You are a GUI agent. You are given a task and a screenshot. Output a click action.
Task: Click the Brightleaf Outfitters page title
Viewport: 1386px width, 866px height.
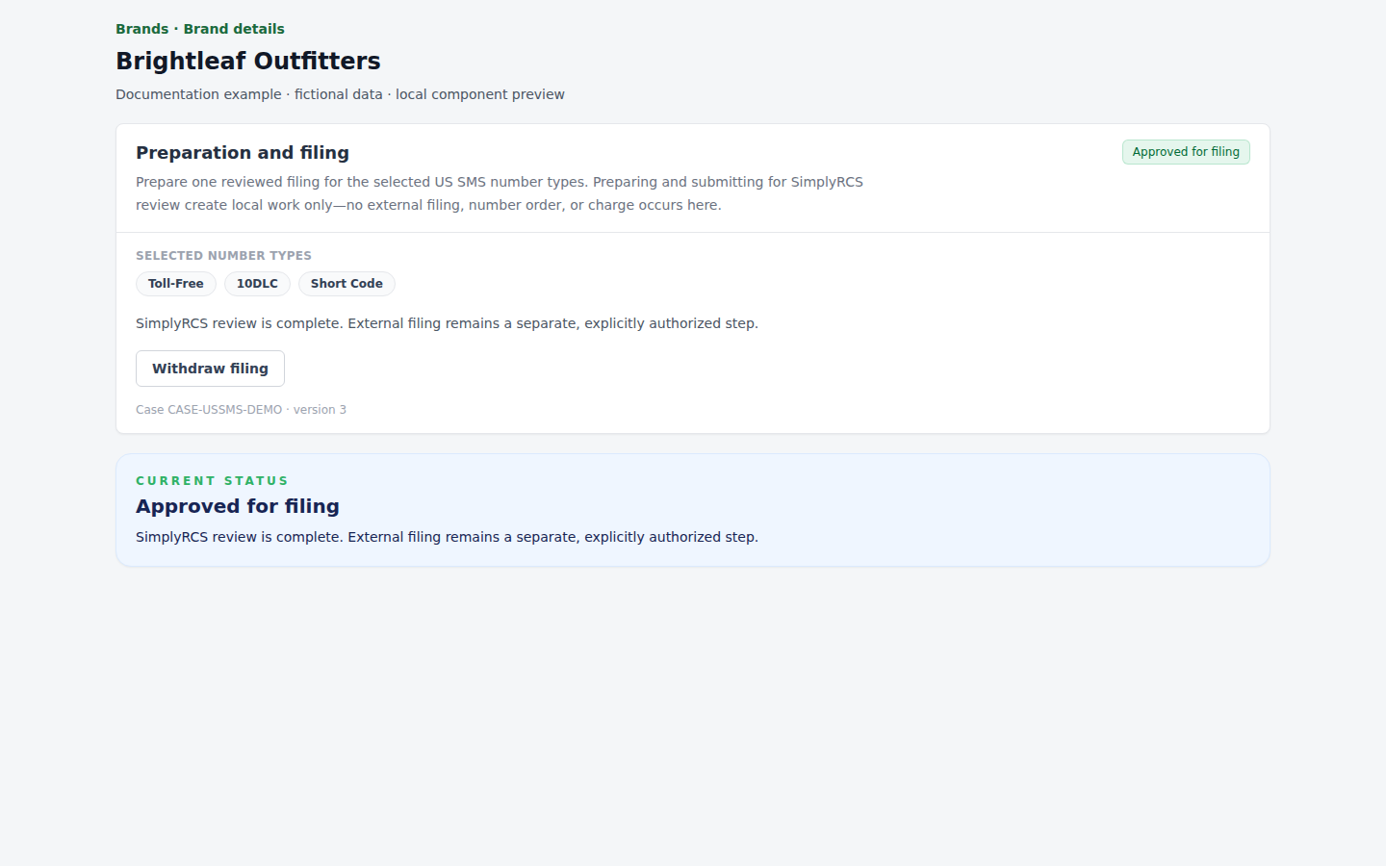pyautogui.click(x=248, y=61)
